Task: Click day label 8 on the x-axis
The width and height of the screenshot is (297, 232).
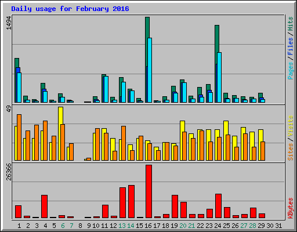Action: [80, 226]
